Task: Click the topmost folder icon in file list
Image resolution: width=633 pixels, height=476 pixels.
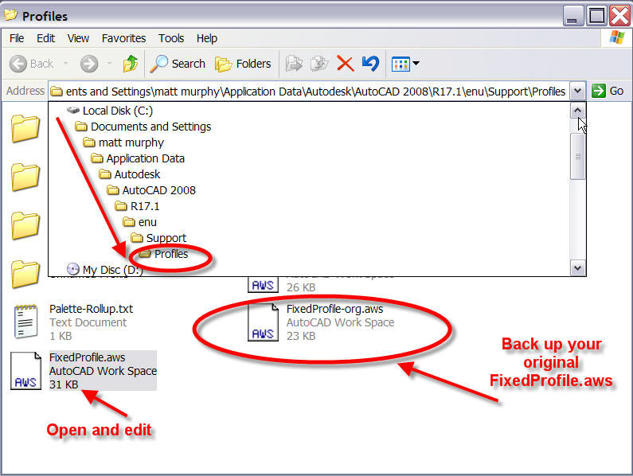Action: (25, 129)
